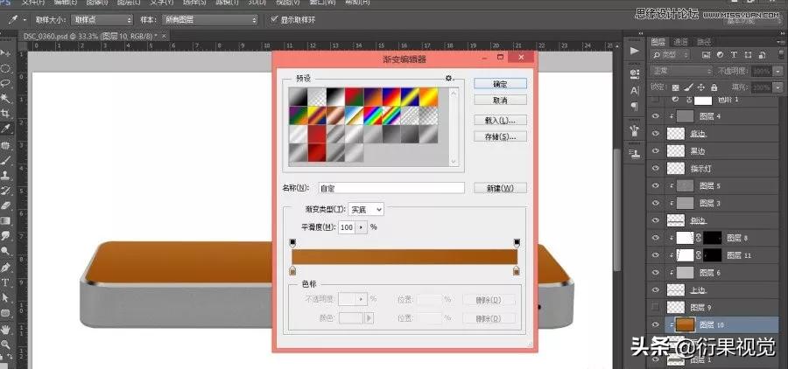Select the Gradient tool
The image size is (788, 369).
click(6, 221)
